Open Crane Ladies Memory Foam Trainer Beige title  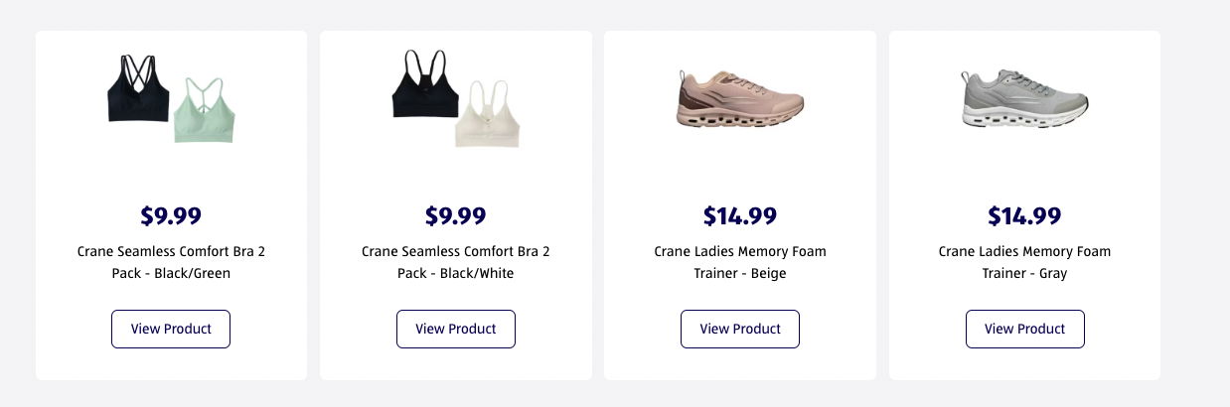(x=740, y=262)
